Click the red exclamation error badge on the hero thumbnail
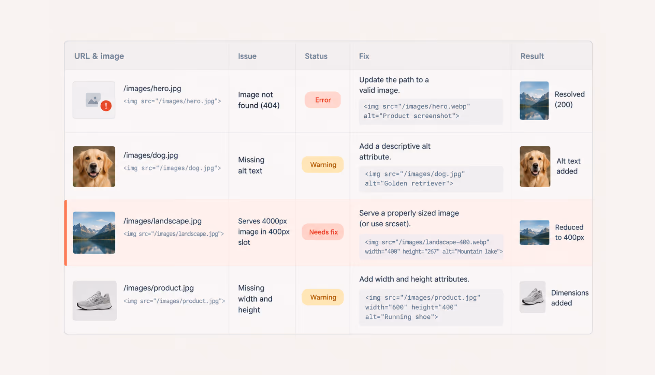Viewport: 655px width, 375px height. [x=106, y=106]
